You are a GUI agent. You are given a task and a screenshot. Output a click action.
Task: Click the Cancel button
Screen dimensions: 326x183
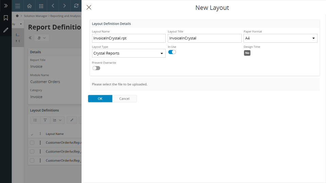(x=124, y=99)
